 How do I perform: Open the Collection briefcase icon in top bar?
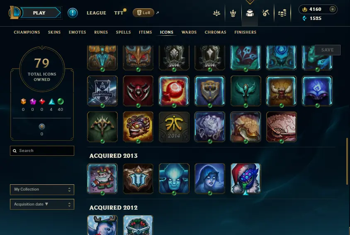click(250, 13)
